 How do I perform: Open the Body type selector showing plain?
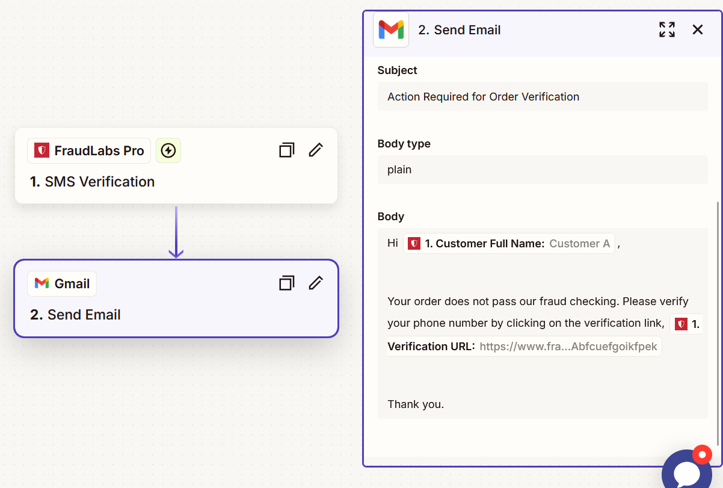click(541, 170)
